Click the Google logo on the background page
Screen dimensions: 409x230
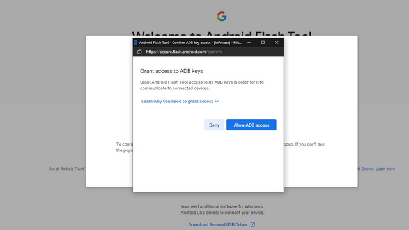pos(222,17)
